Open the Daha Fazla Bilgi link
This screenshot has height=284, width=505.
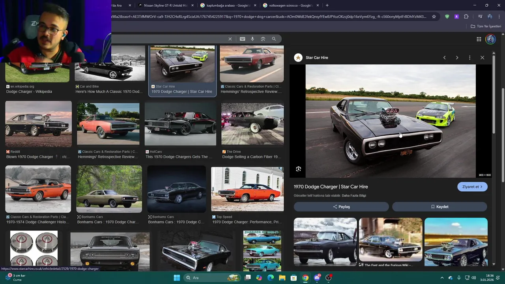[x=354, y=196]
